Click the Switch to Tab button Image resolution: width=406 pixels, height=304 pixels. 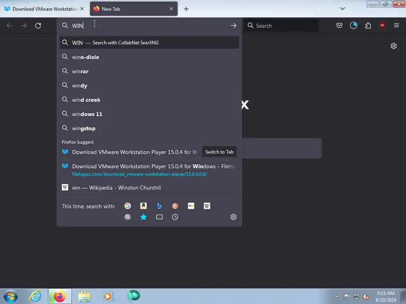tap(219, 152)
